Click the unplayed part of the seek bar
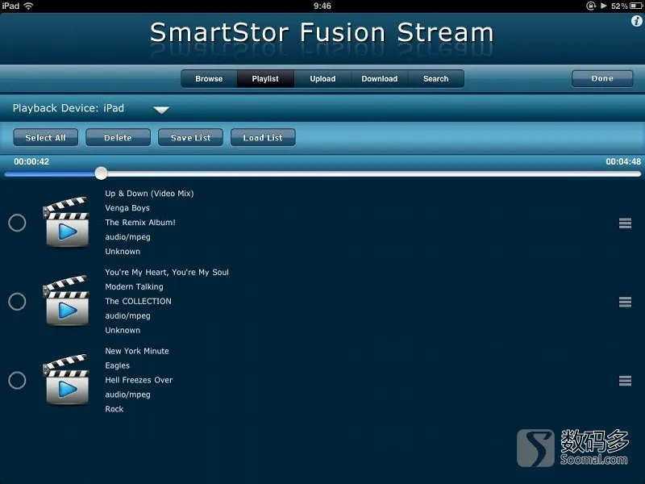The image size is (645, 484). 373,174
